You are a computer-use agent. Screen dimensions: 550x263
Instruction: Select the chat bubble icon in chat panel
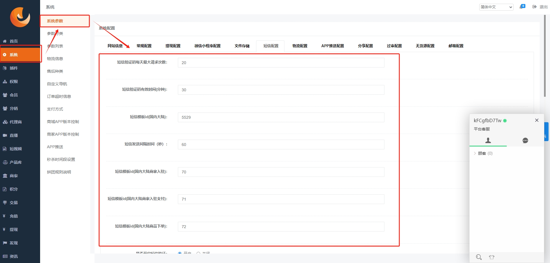525,141
